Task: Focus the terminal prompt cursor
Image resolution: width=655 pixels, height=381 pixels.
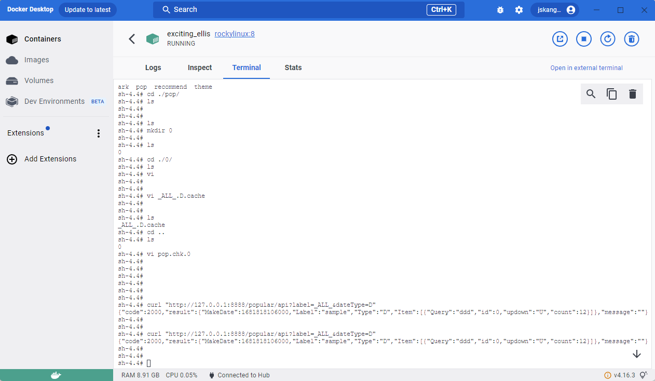Action: [149, 363]
